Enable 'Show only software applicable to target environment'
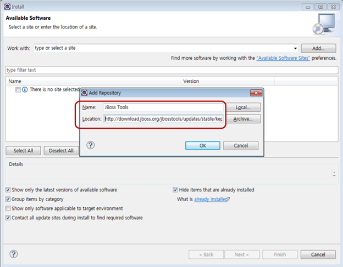The image size is (343, 267). (x=8, y=208)
